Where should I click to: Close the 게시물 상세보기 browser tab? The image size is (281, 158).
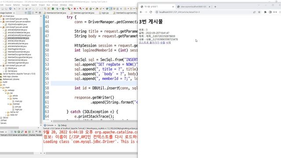(x=173, y=7)
